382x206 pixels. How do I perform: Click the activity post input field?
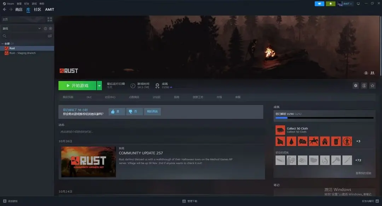pyautogui.click(x=161, y=132)
